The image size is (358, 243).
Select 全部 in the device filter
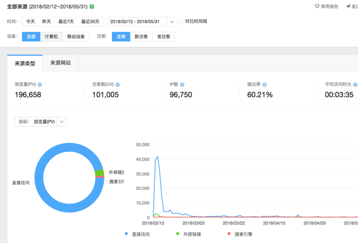31,37
